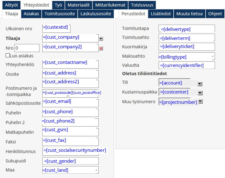Open the Maksuehto billing type select
225x178 pixels.
coord(186,57)
